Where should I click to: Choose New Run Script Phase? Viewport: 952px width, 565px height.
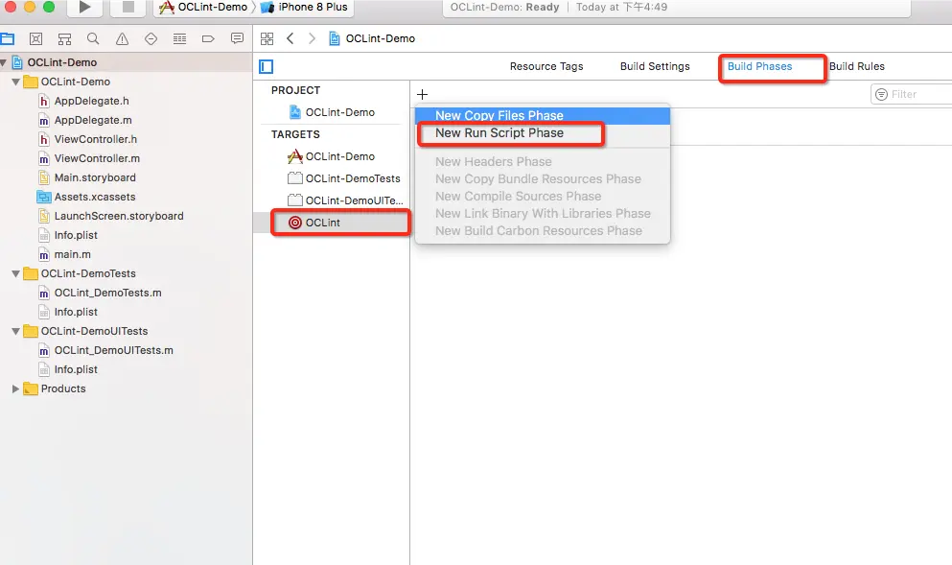click(x=543, y=133)
